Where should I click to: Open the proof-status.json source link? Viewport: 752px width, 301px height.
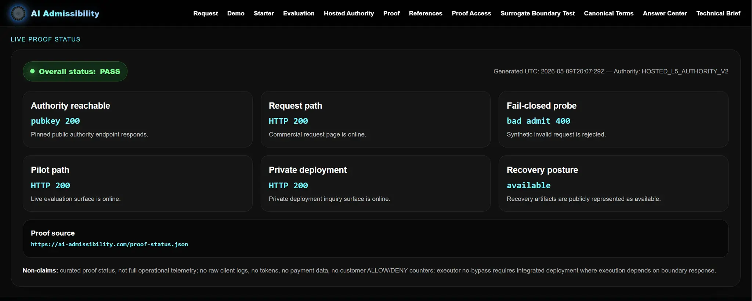point(109,244)
